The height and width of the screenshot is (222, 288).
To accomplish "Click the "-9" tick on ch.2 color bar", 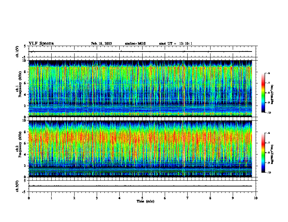I will tap(268, 163).
